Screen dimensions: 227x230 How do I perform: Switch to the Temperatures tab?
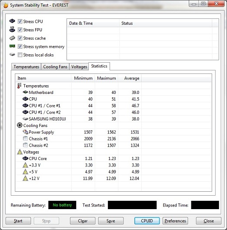26,67
